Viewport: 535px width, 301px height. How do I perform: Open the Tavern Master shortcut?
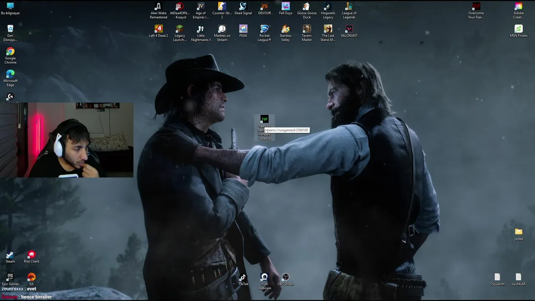307,33
